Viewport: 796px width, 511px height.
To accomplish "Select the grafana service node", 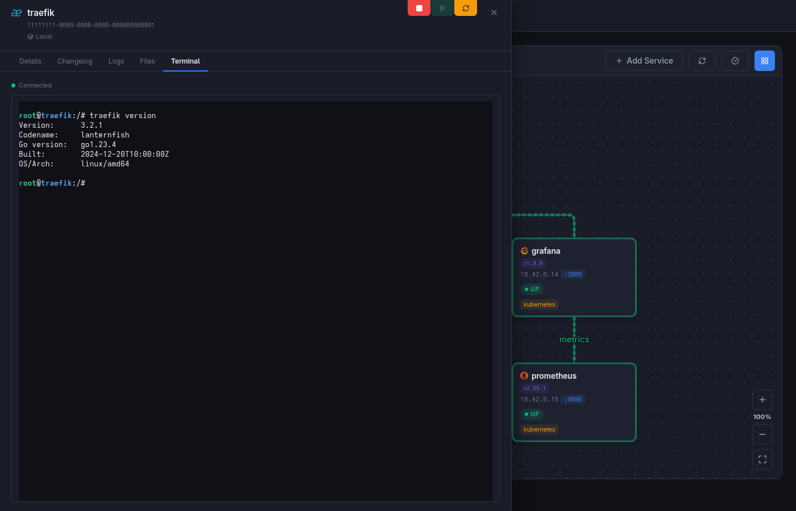I will click(574, 278).
